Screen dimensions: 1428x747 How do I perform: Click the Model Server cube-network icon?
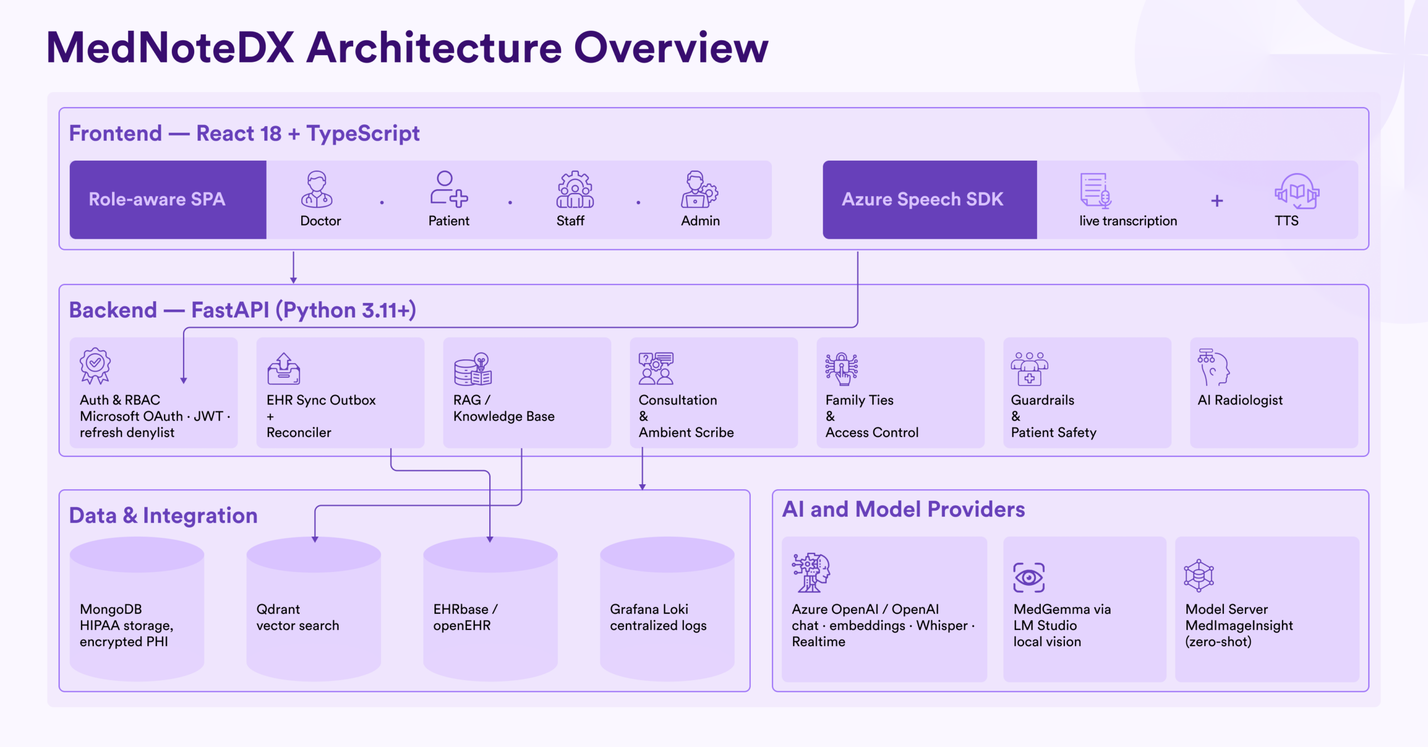pyautogui.click(x=1199, y=576)
